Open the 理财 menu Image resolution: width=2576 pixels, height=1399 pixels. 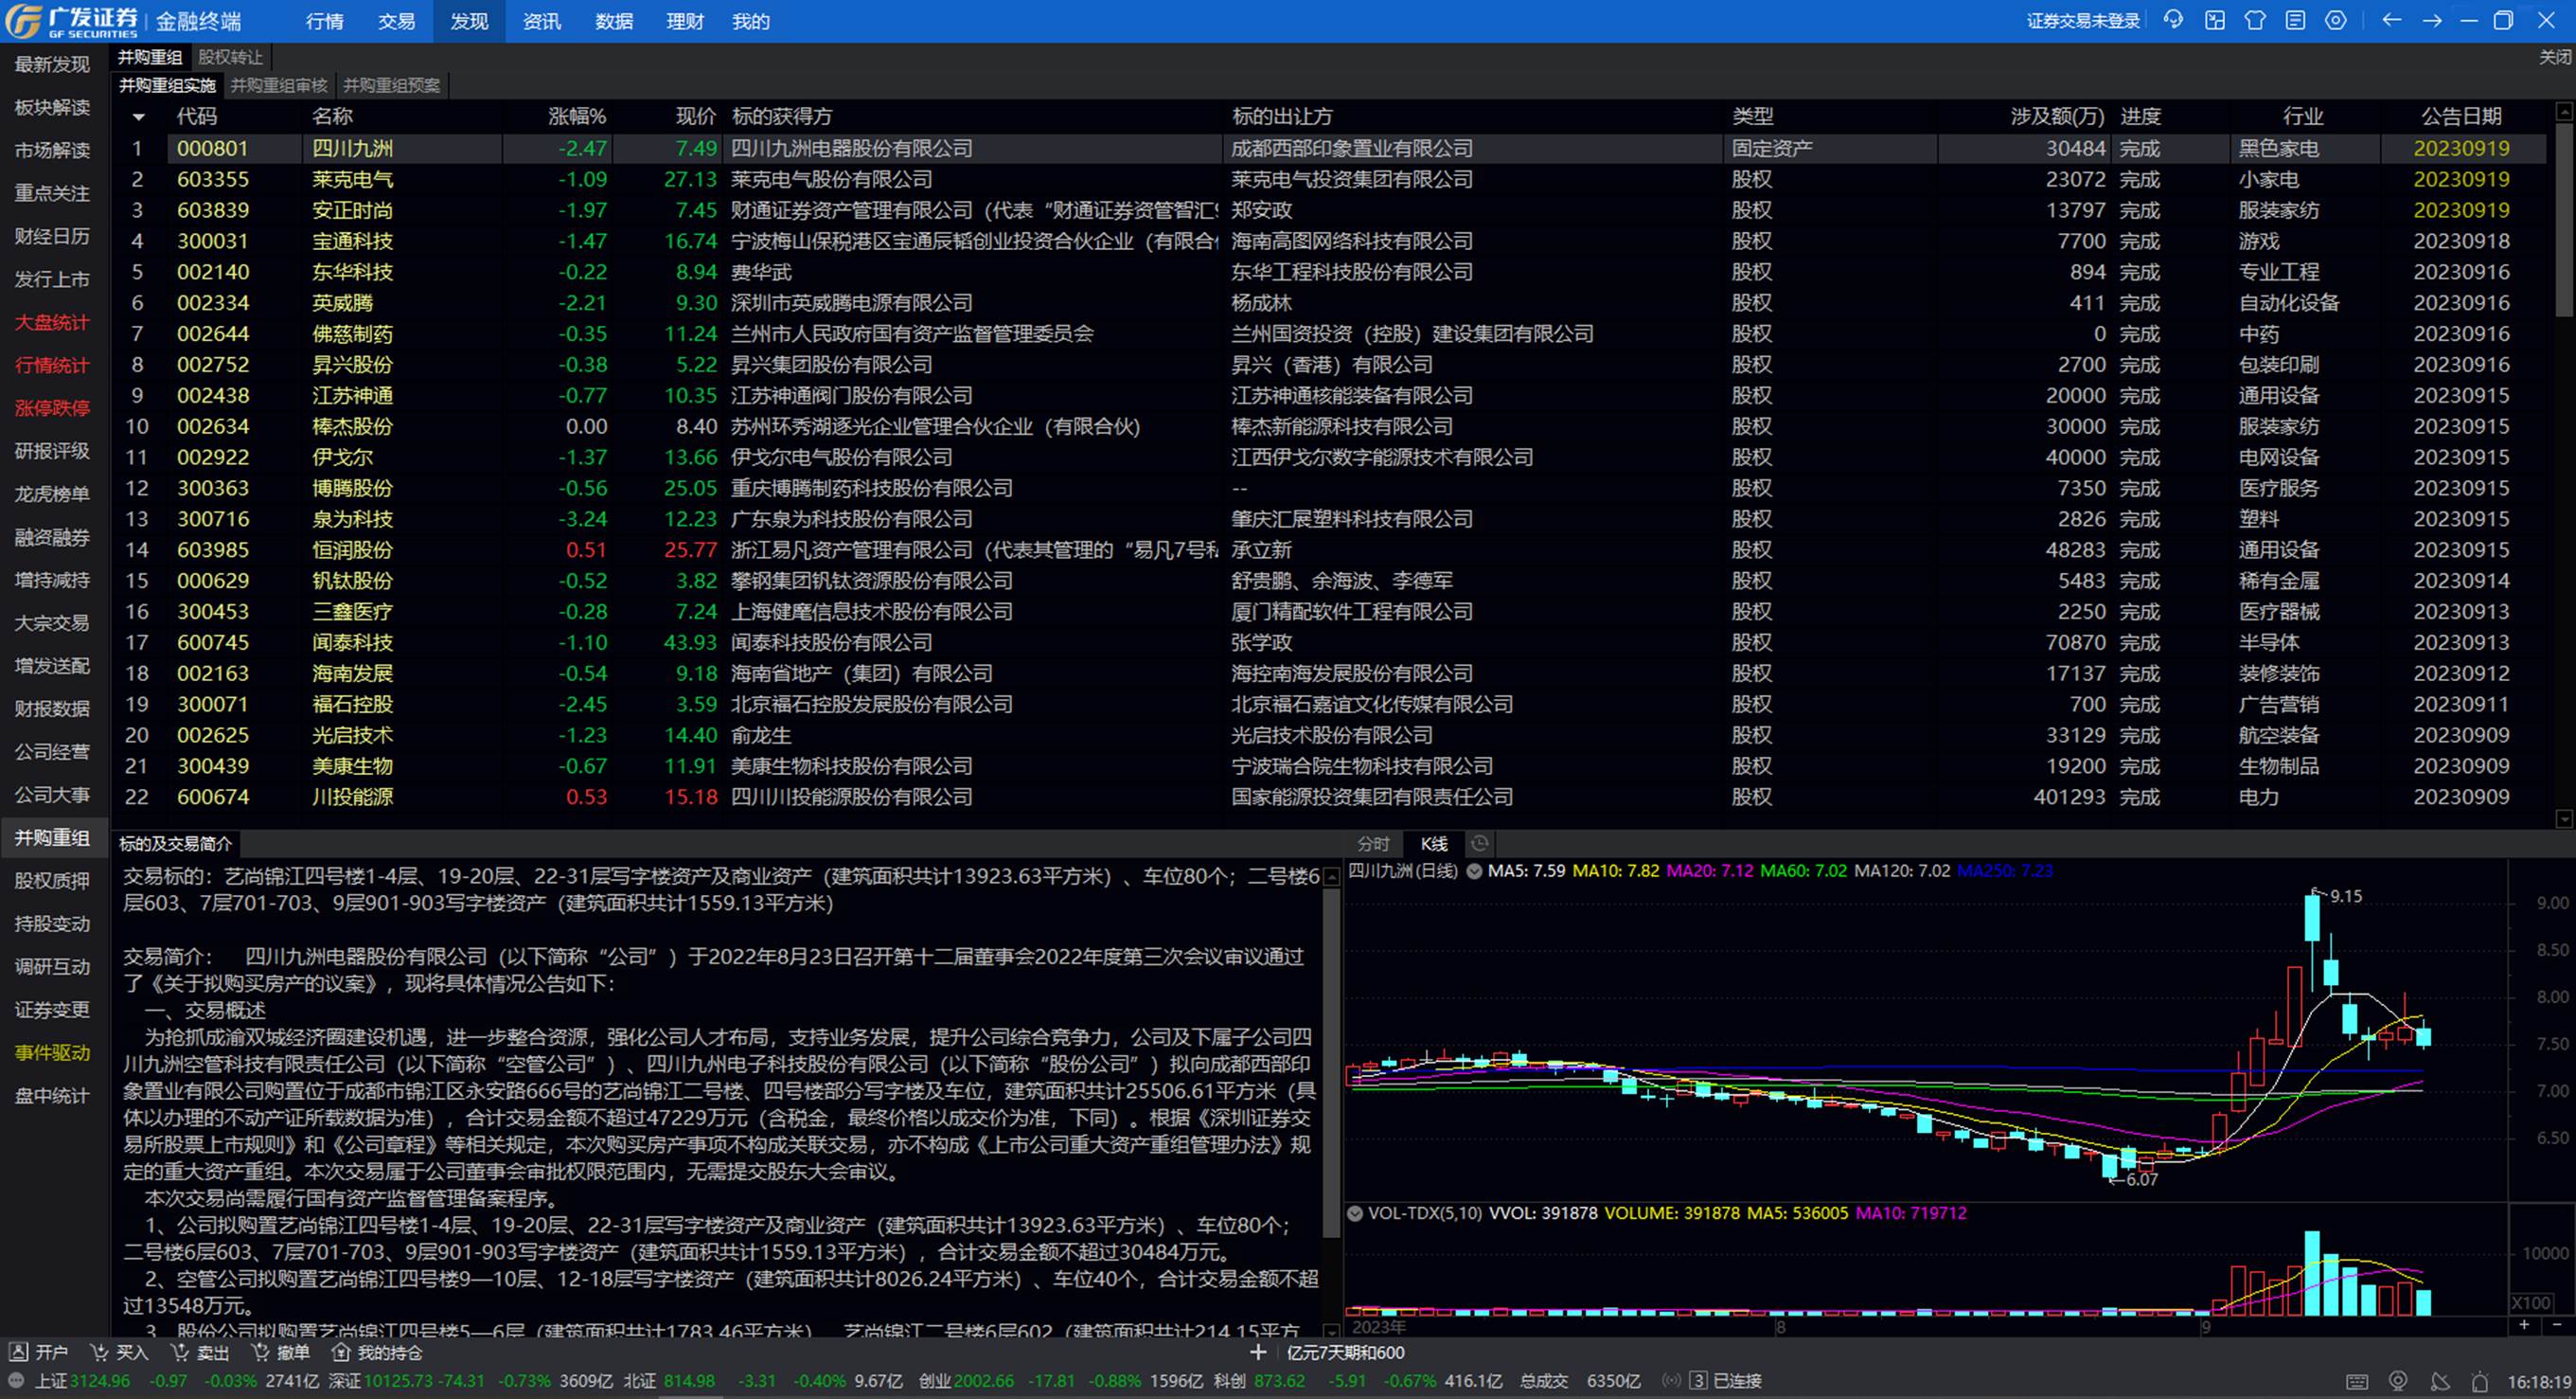pos(686,21)
